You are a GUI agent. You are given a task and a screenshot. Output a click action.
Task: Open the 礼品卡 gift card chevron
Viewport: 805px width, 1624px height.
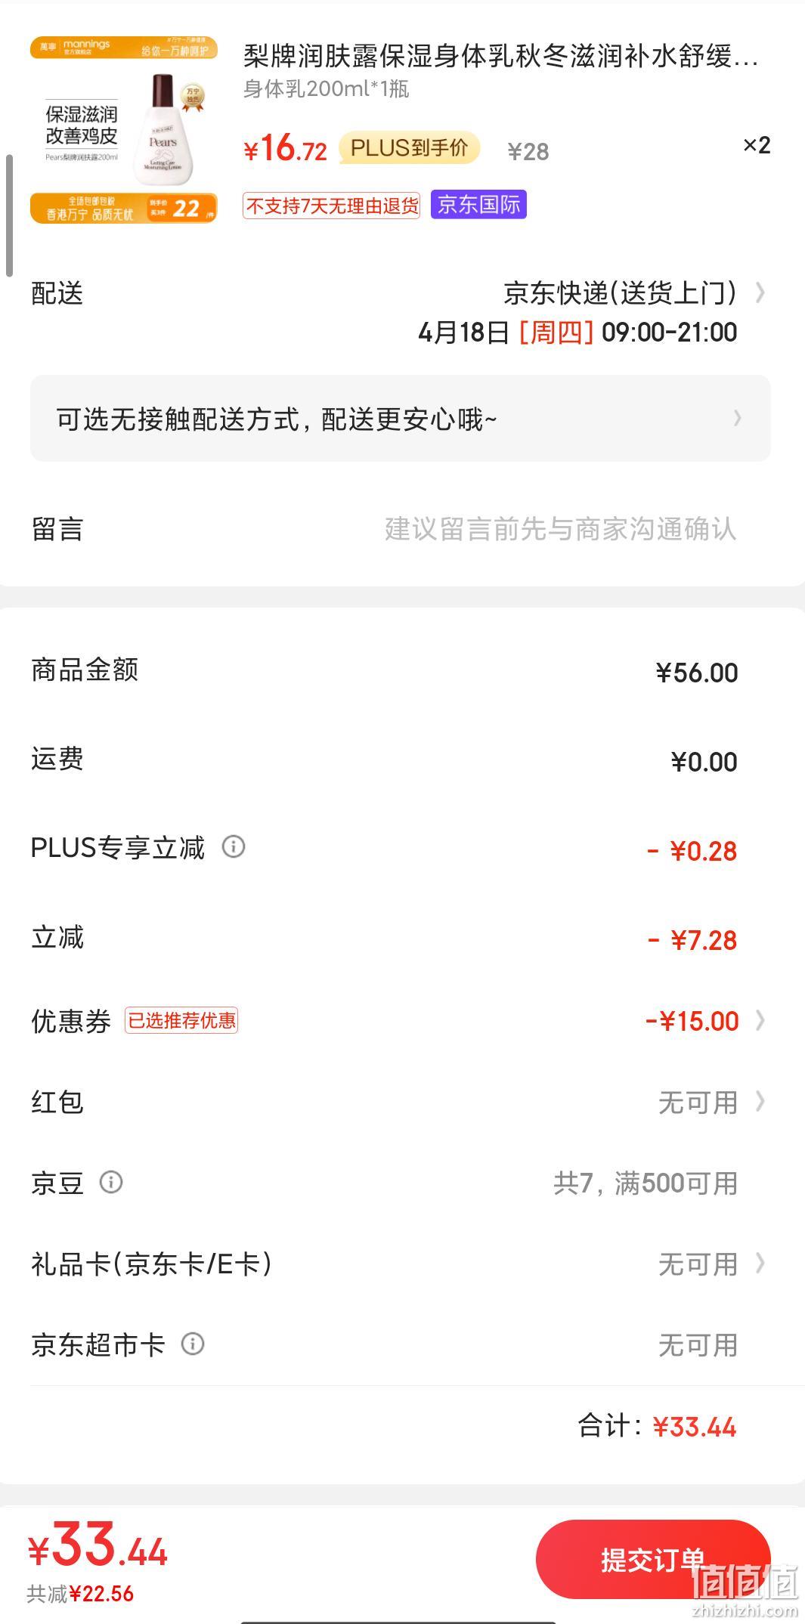[x=760, y=1263]
